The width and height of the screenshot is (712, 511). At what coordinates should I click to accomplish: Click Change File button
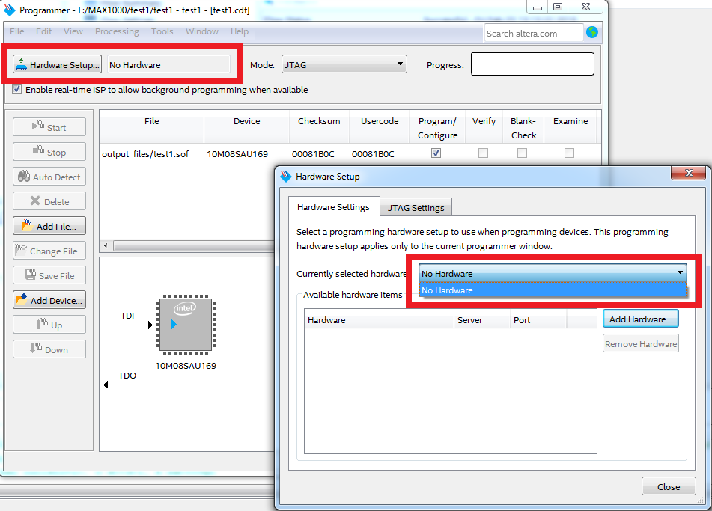click(49, 251)
